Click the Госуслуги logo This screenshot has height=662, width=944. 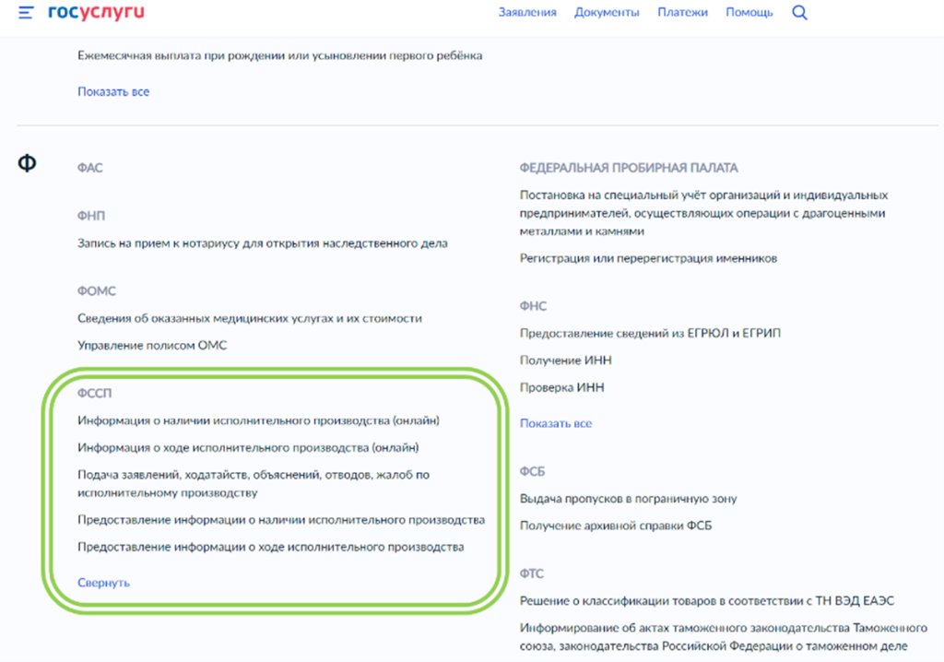point(98,12)
